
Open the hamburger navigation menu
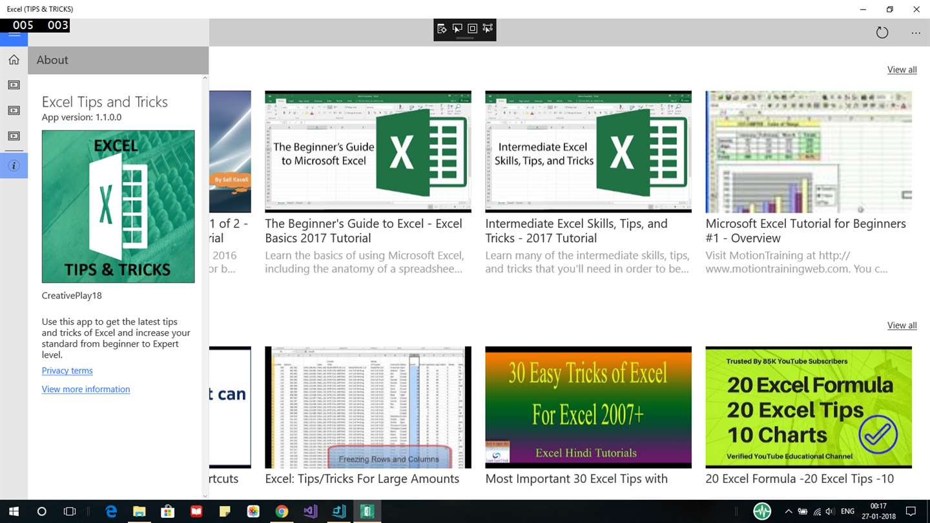pyautogui.click(x=14, y=36)
